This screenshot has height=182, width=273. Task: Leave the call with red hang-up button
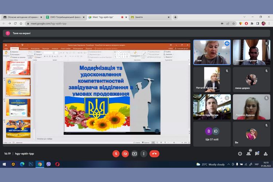coord(154,154)
